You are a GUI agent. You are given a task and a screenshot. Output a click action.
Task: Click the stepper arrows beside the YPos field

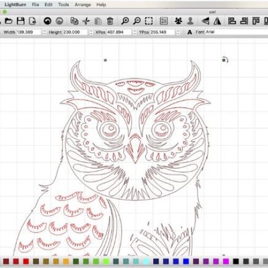[178, 32]
